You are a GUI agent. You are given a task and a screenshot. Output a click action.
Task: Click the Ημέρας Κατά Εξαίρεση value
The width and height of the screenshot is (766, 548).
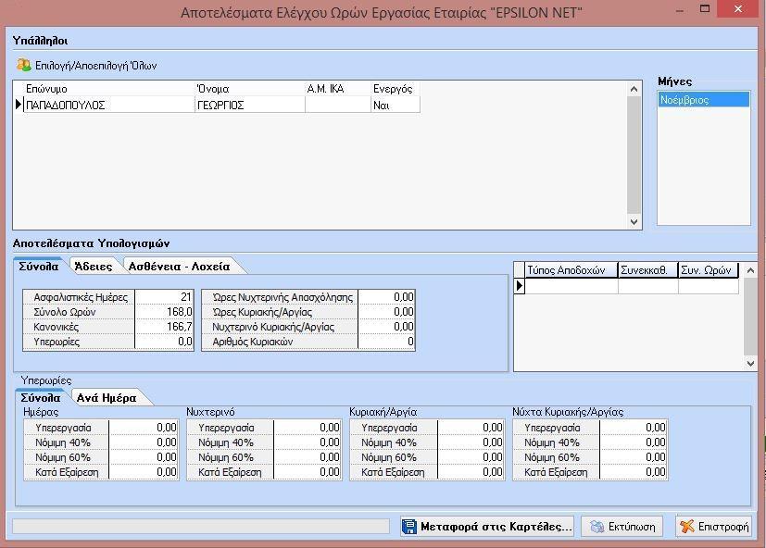(x=144, y=472)
